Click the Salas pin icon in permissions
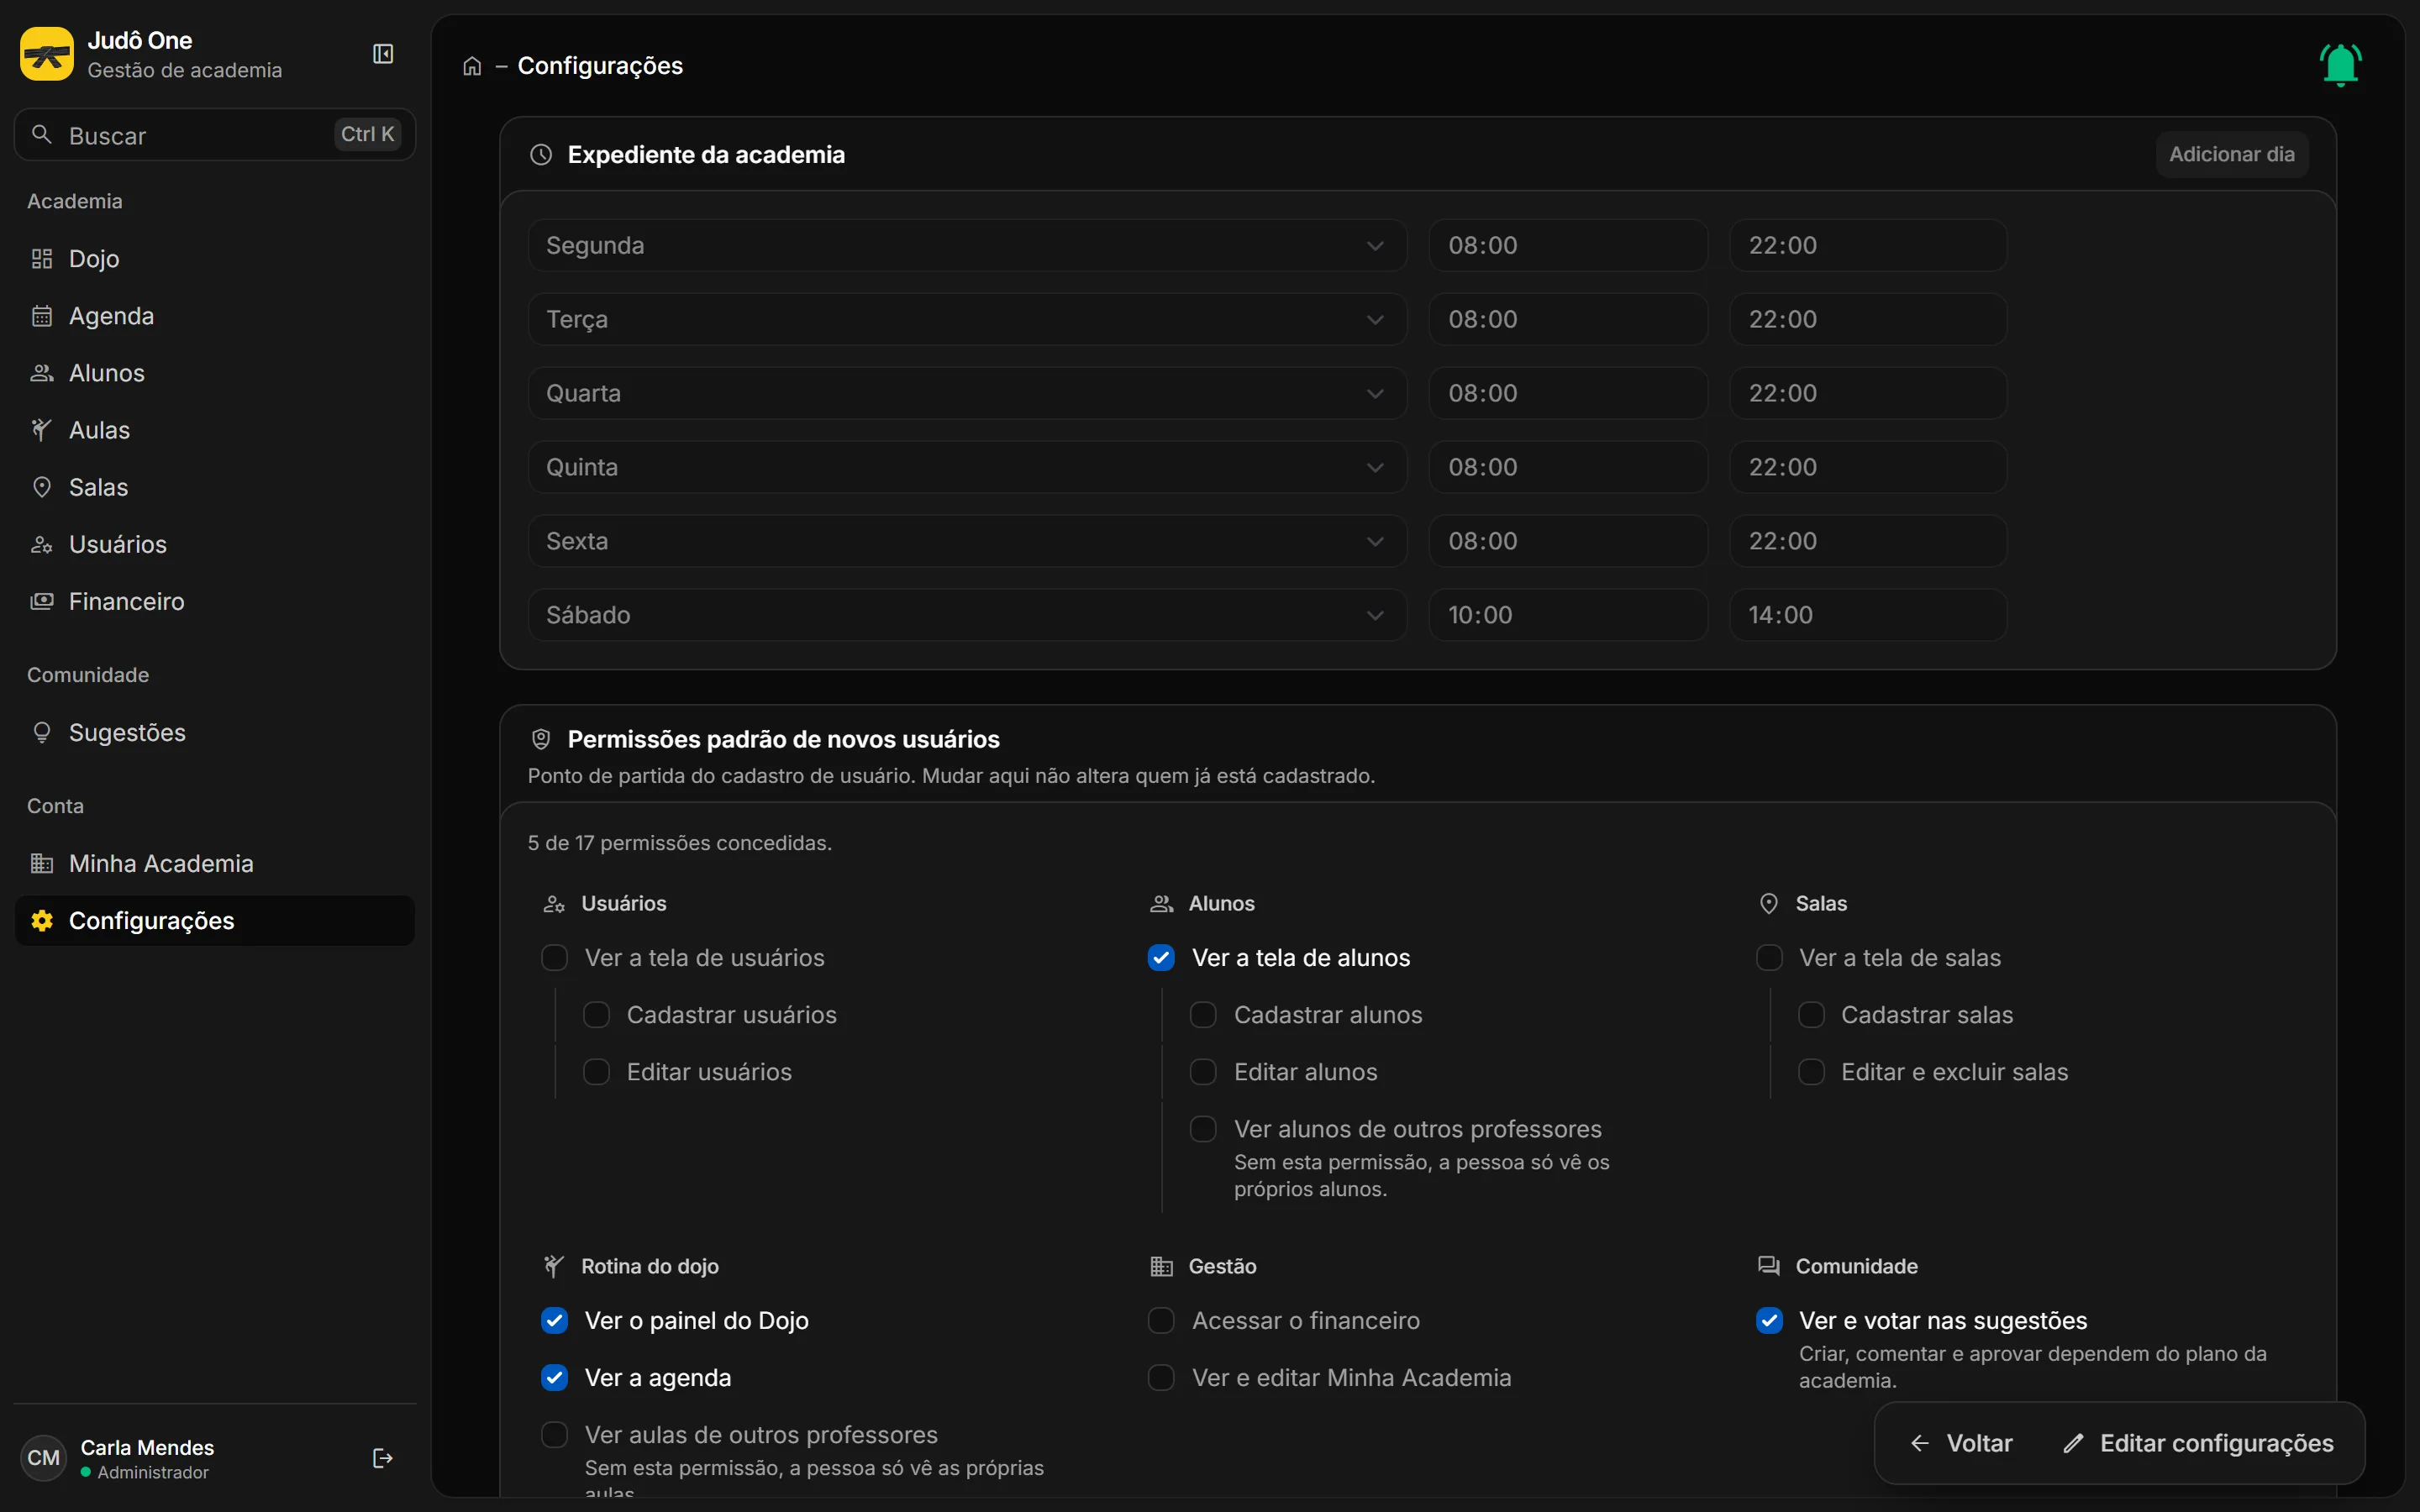 pyautogui.click(x=1769, y=904)
